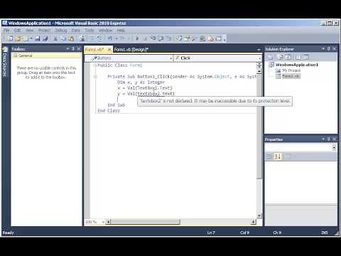Open the Project menu
This screenshot has height=256, width=341.
pyautogui.click(x=45, y=31)
